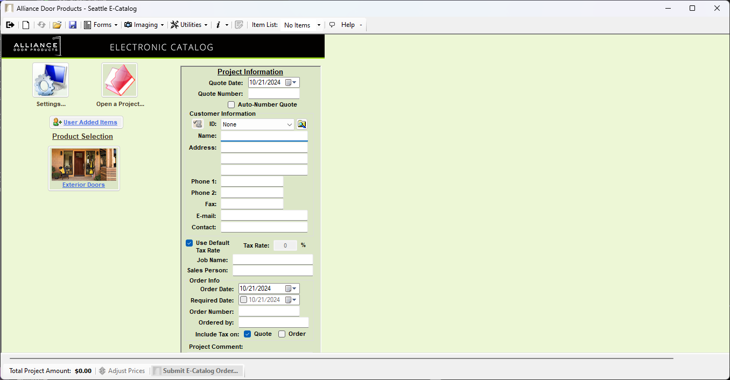Open the large Settings gear and monitor icon
The image size is (730, 380).
coord(51,80)
